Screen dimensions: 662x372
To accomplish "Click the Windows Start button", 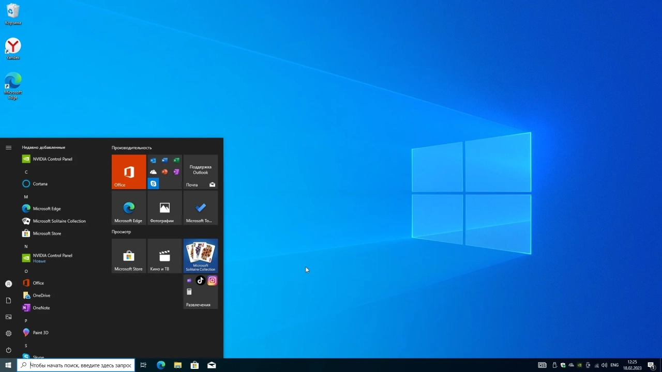I will pos(8,365).
